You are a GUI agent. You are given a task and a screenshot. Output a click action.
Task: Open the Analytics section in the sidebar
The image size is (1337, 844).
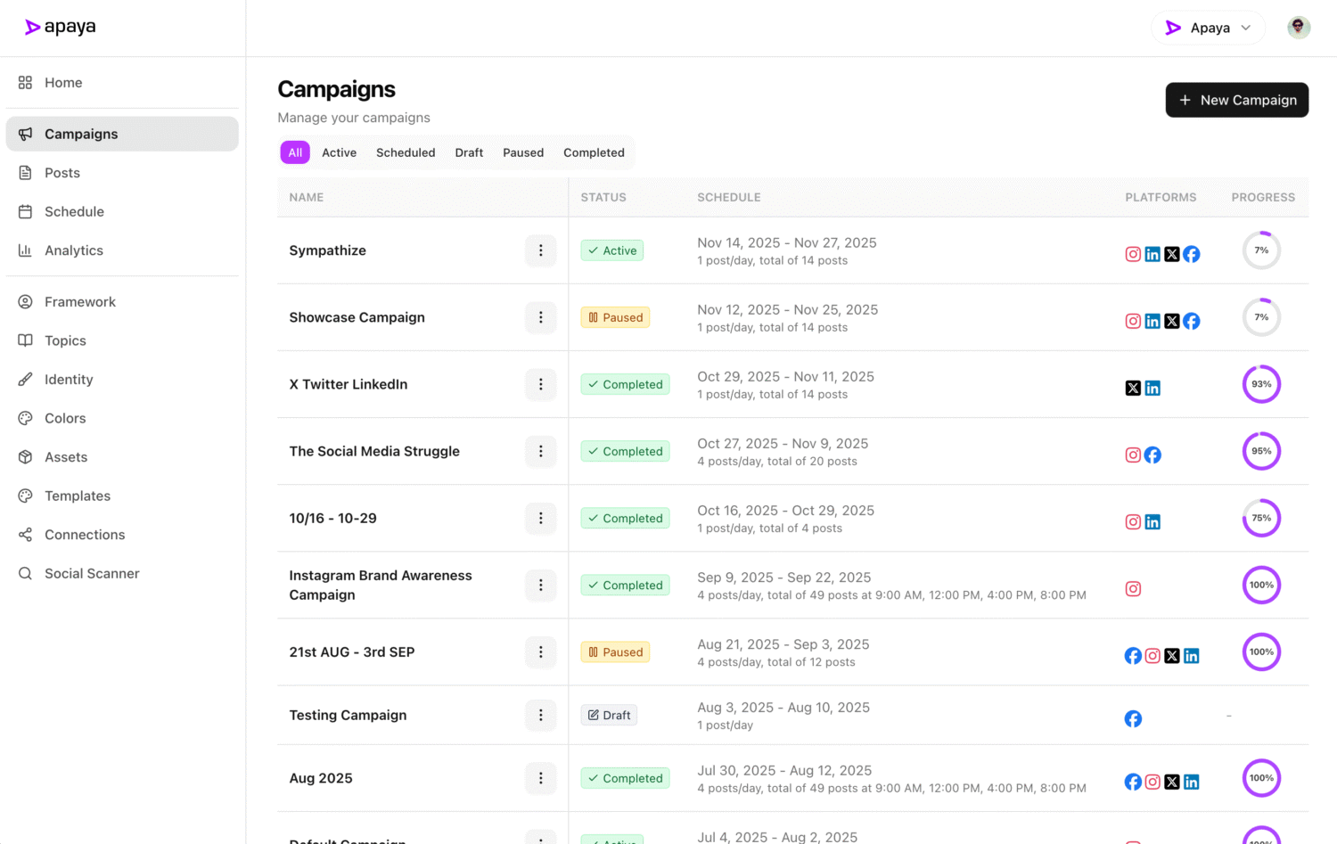tap(73, 250)
